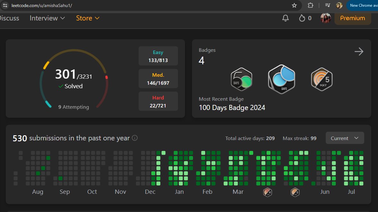
Task: Click the Mar month label under heatmap
Action: pyautogui.click(x=238, y=192)
